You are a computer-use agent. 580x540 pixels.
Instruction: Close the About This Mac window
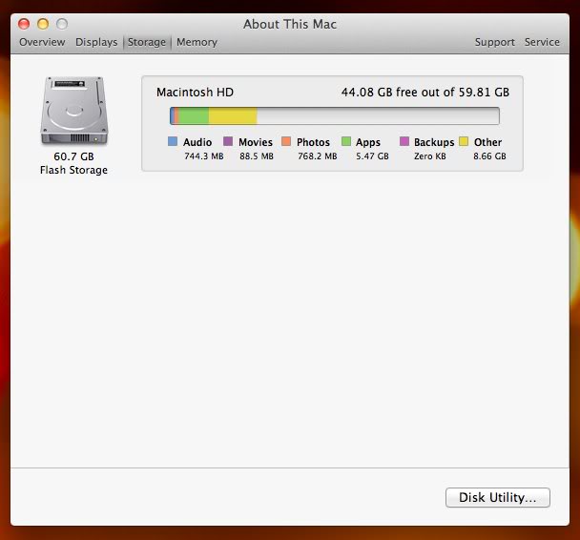point(24,24)
